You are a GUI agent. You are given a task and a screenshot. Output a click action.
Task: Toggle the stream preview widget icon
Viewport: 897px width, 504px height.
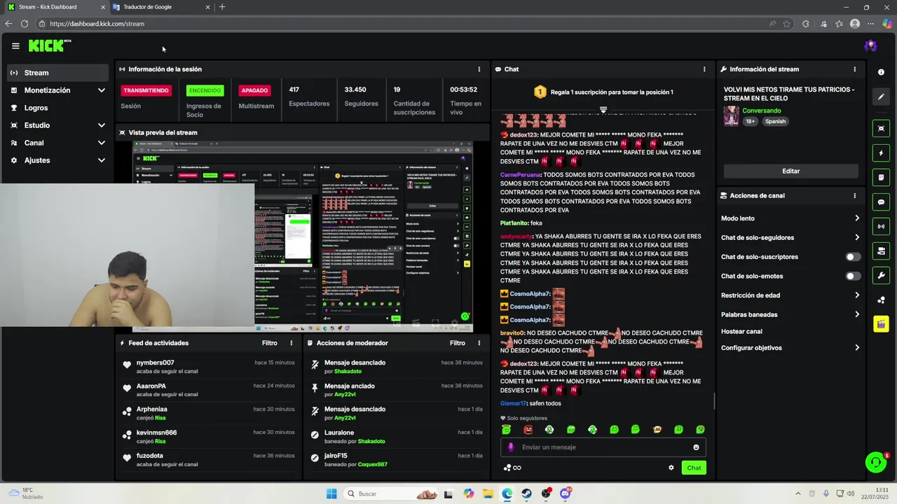tap(881, 128)
